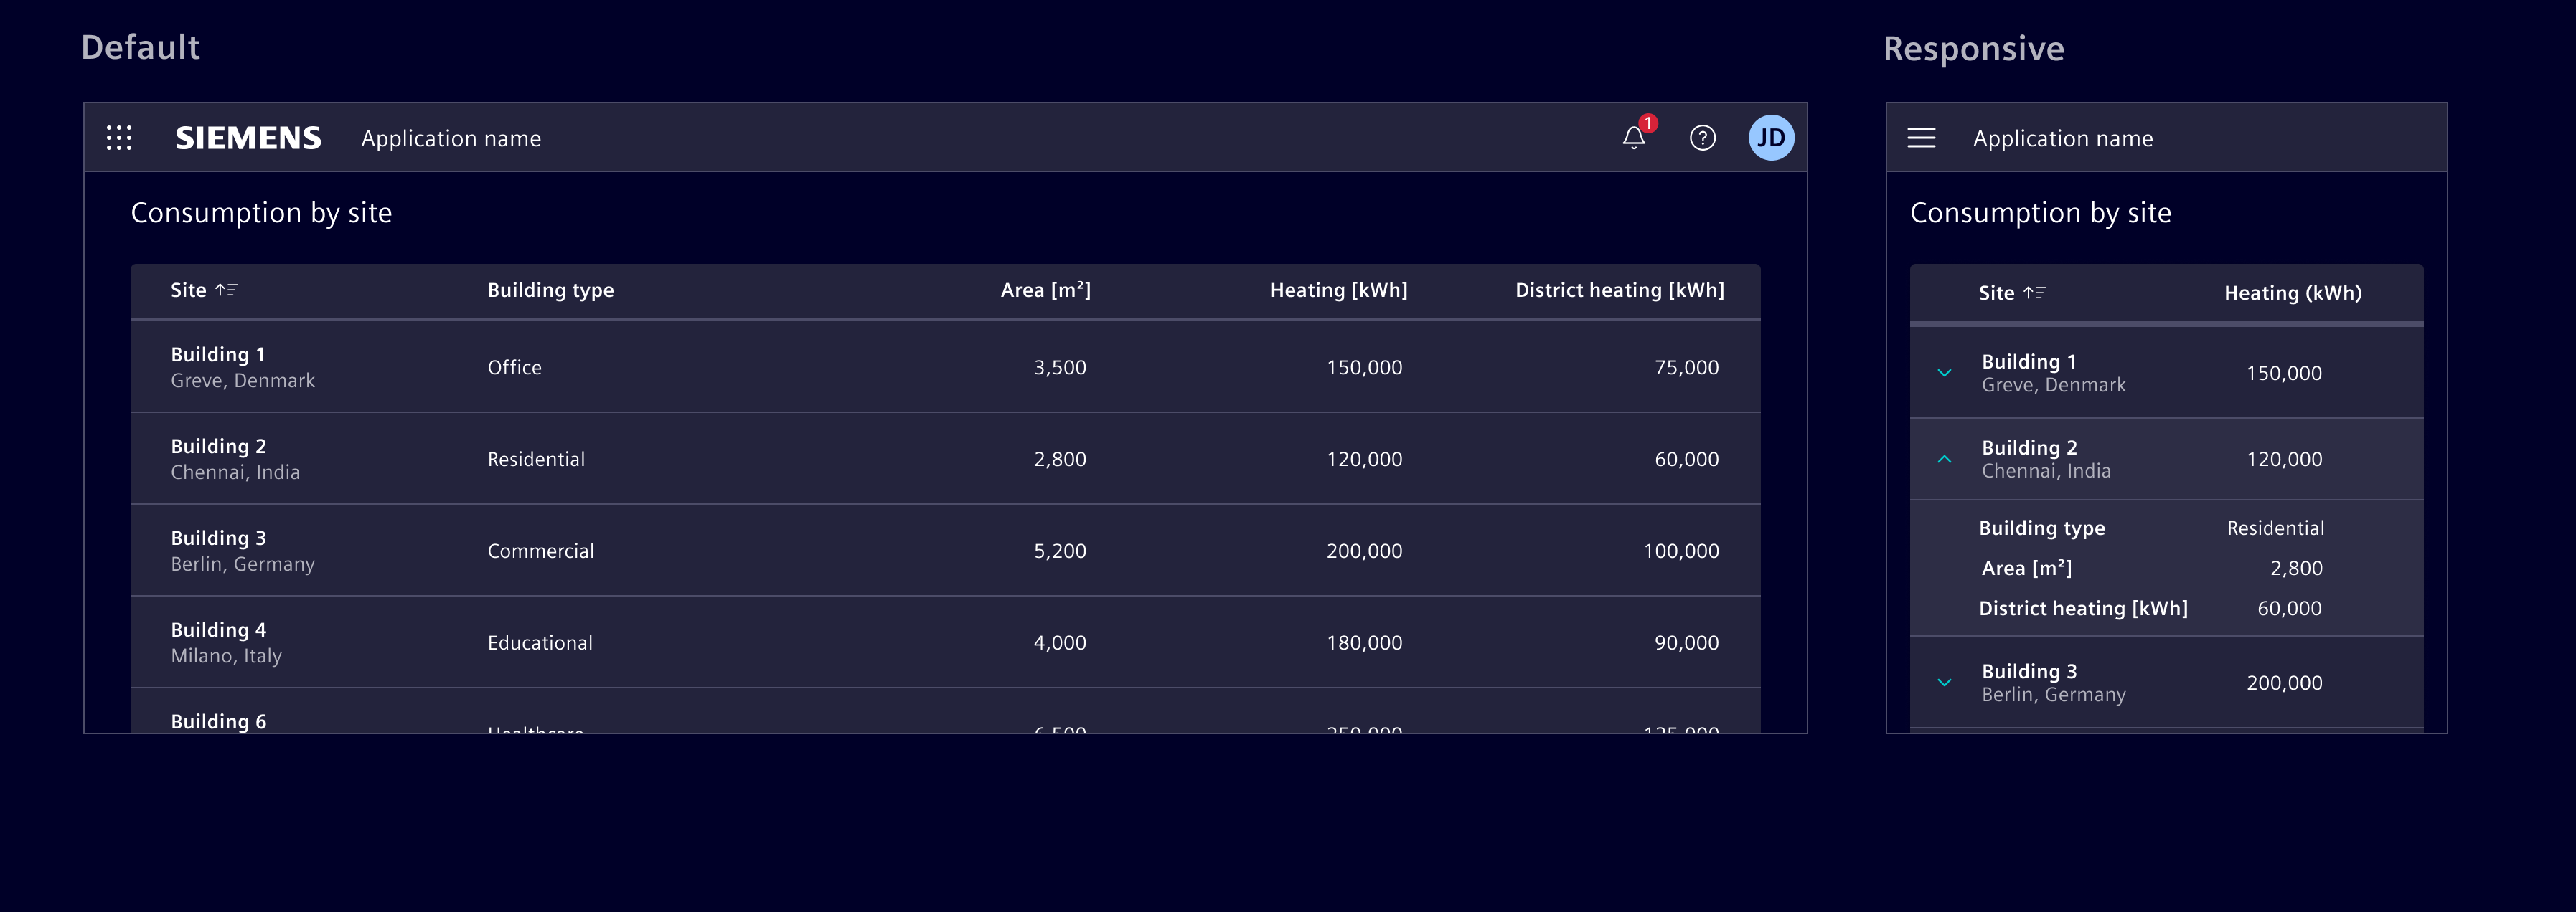Viewport: 2576px width, 912px height.
Task: Click Building 1 name in Responsive table
Action: (x=2028, y=361)
